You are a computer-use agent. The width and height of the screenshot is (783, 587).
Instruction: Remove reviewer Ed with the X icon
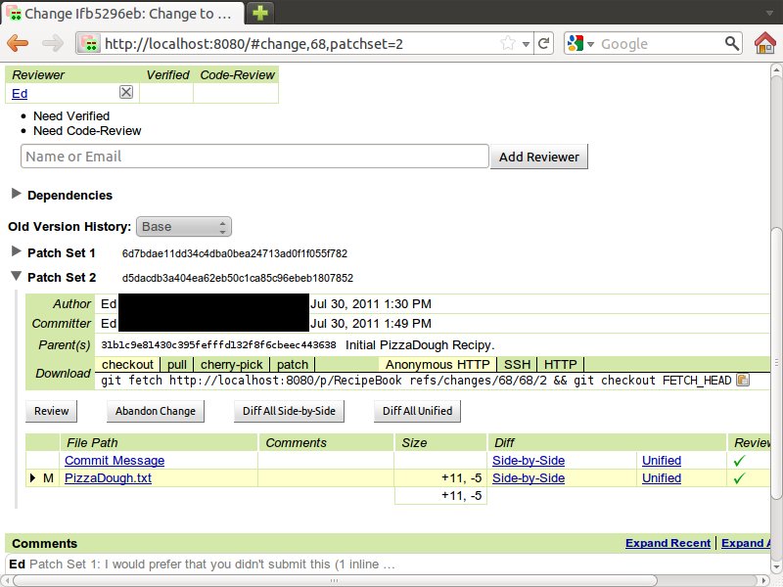[x=126, y=92]
